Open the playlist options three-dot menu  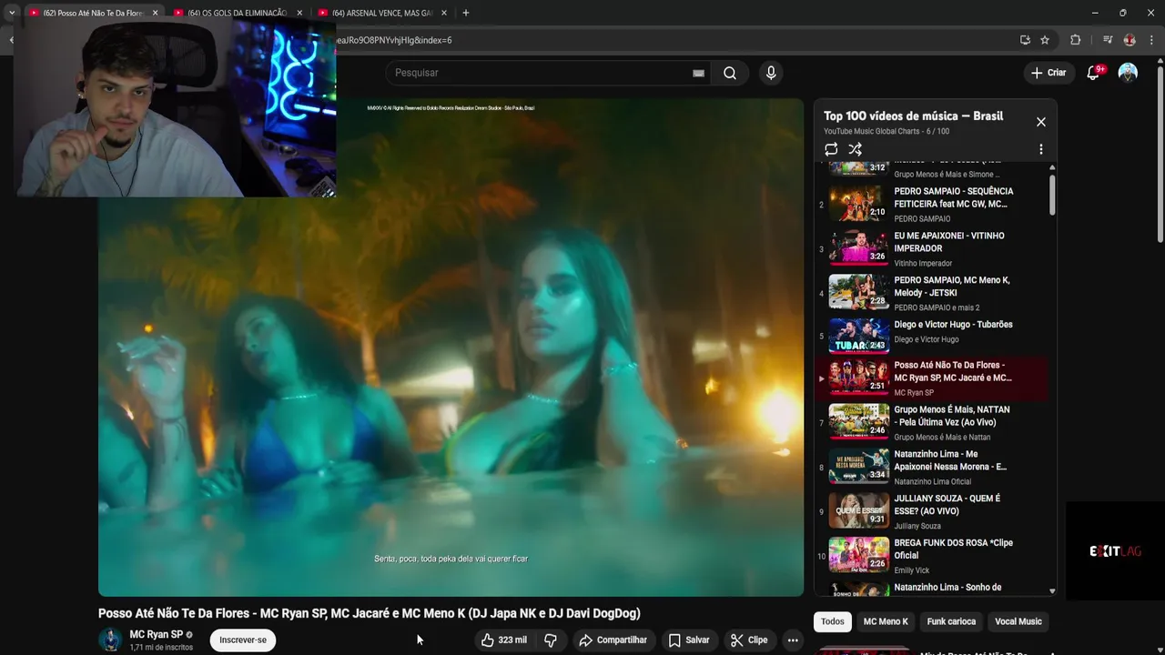1041,149
